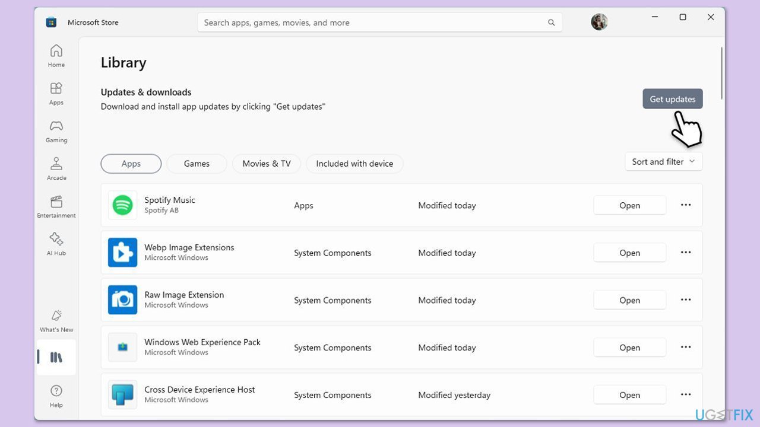Click the Spotify Music app thumbnail
Viewport: 760px width, 427px height.
coord(123,205)
